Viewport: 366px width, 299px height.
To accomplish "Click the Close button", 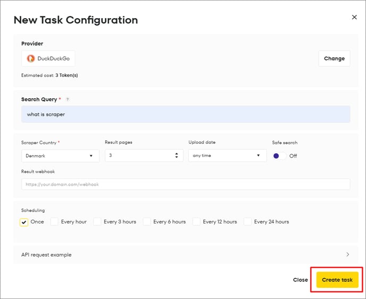I will (301, 280).
